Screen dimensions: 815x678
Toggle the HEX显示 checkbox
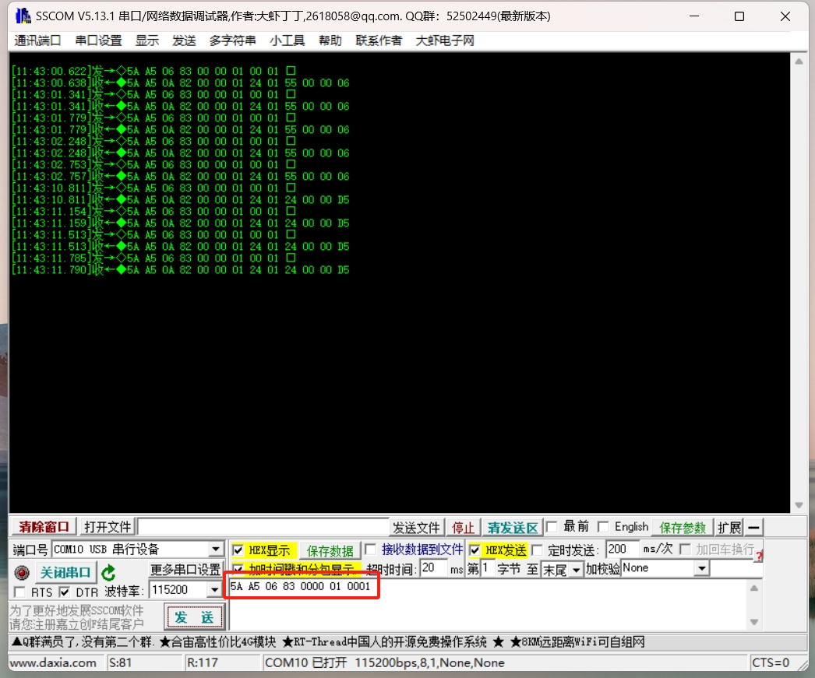click(238, 550)
